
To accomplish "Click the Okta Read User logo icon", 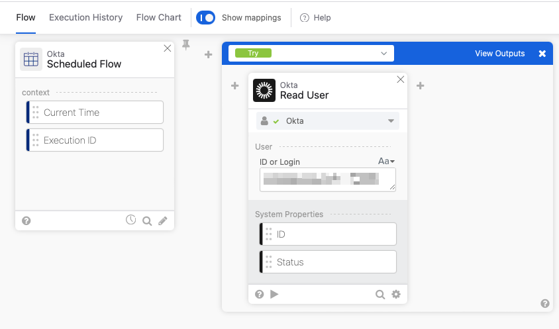I will (264, 90).
